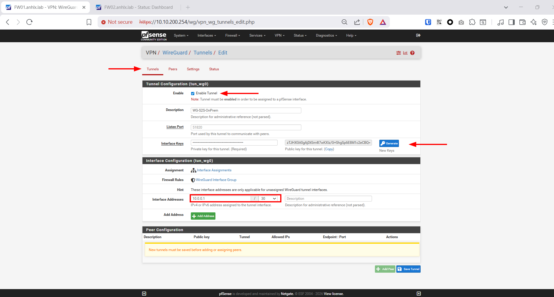Expand the Firewall menu
The height and width of the screenshot is (297, 554).
click(232, 35)
